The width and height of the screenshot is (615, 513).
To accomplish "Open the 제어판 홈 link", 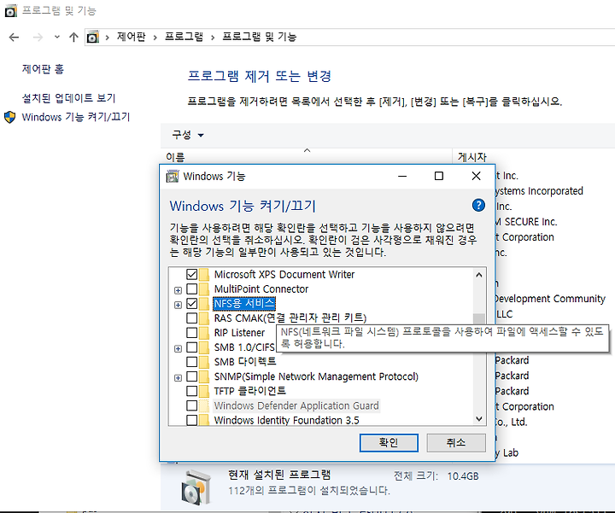I will coord(43,69).
